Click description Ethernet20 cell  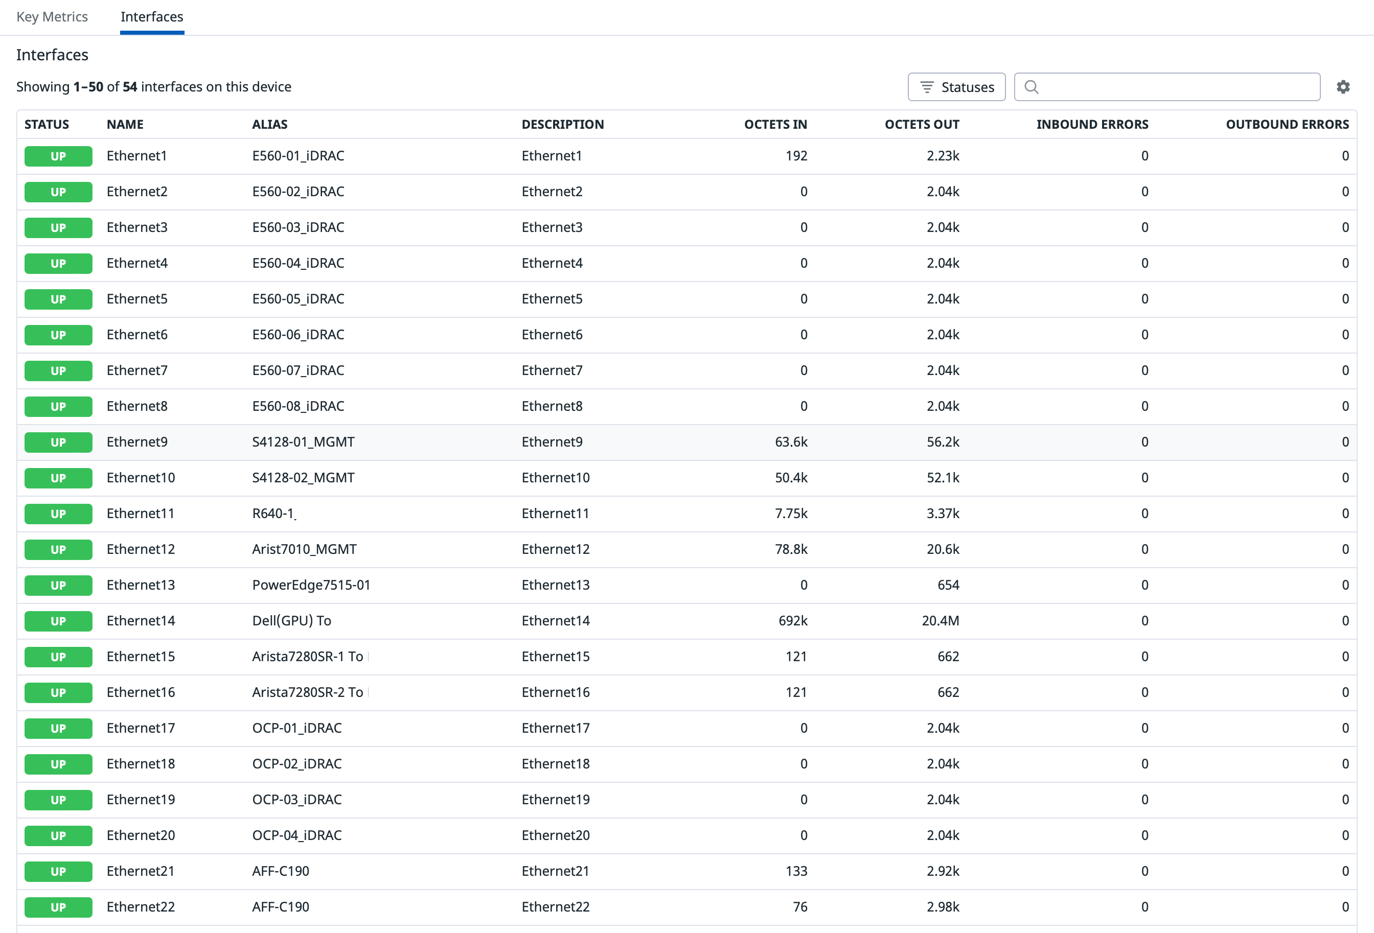click(556, 835)
